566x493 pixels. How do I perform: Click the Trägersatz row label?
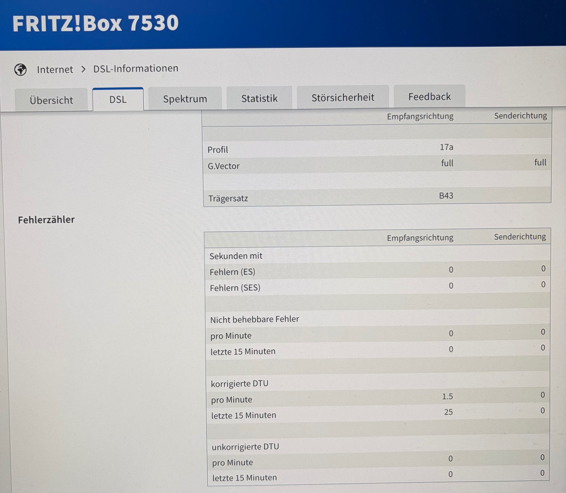pos(228,198)
